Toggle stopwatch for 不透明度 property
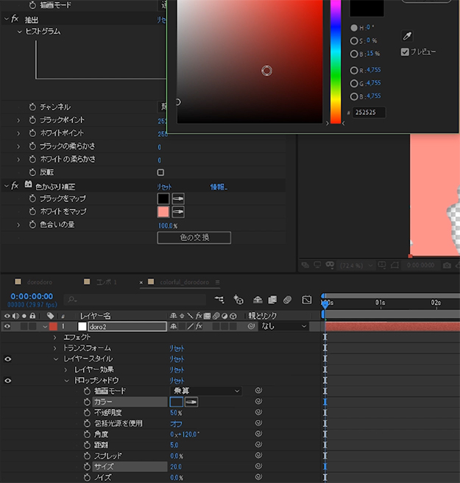The width and height of the screenshot is (460, 483). (86, 413)
